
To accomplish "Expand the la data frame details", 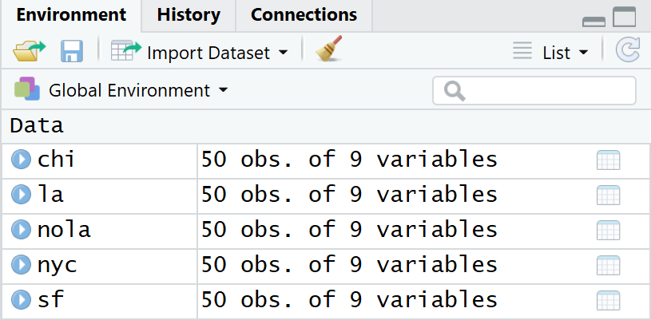I will tap(20, 195).
